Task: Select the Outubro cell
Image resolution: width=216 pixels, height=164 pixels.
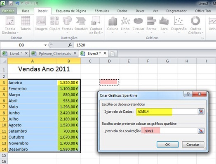Action: tap(33, 137)
